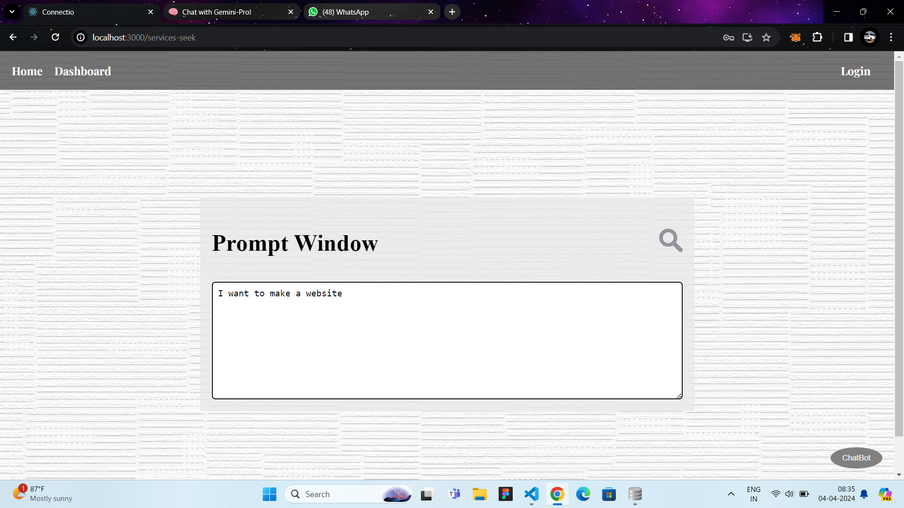
Task: Click the Login link
Action: coord(855,71)
